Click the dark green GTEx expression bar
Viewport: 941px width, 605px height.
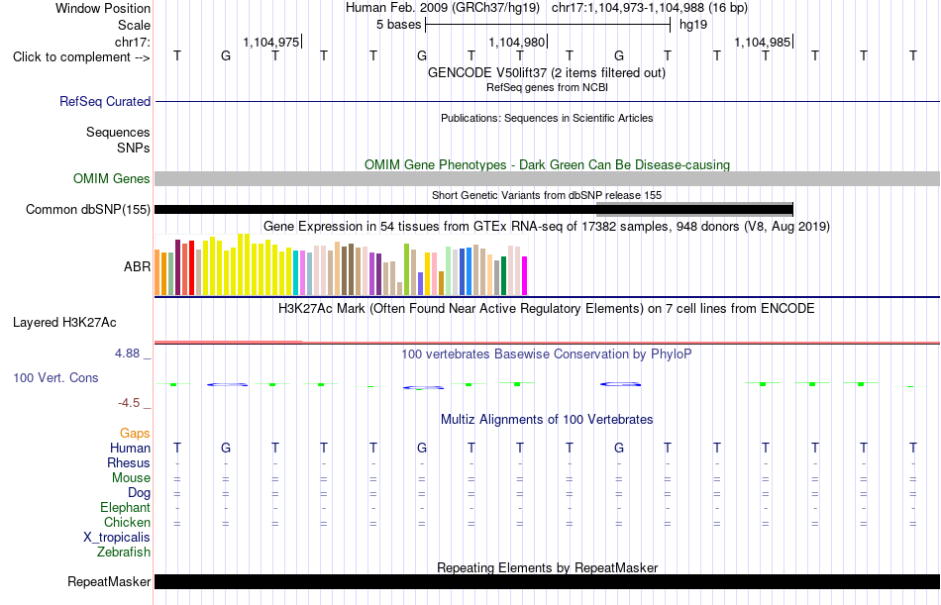[x=503, y=276]
